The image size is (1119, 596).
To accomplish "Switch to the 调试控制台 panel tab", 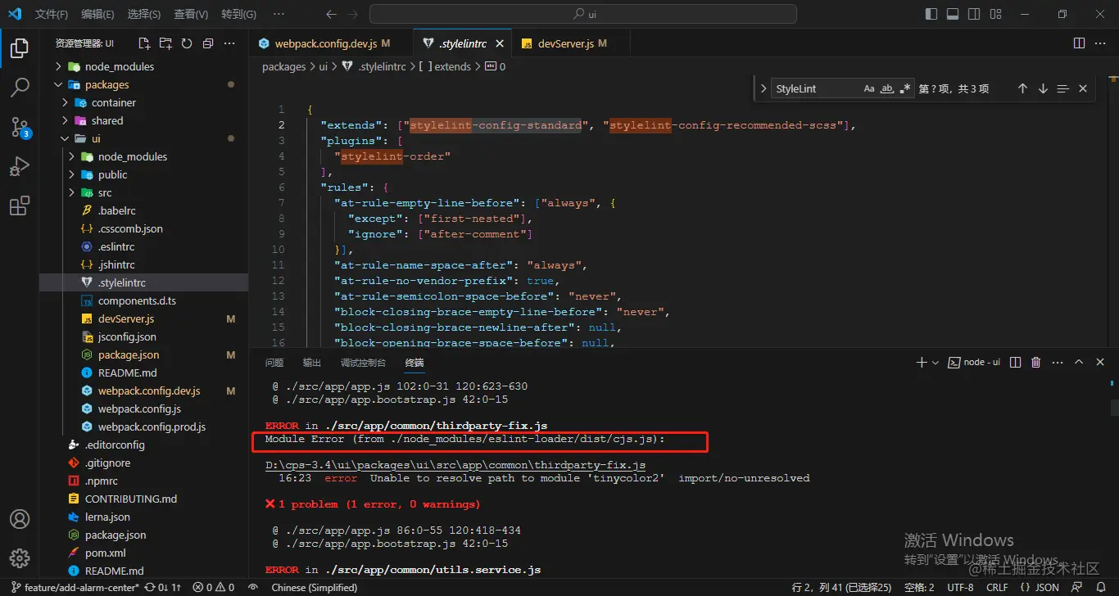I will 363,362.
